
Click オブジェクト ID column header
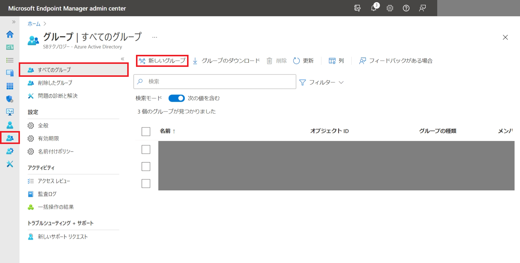[329, 131]
